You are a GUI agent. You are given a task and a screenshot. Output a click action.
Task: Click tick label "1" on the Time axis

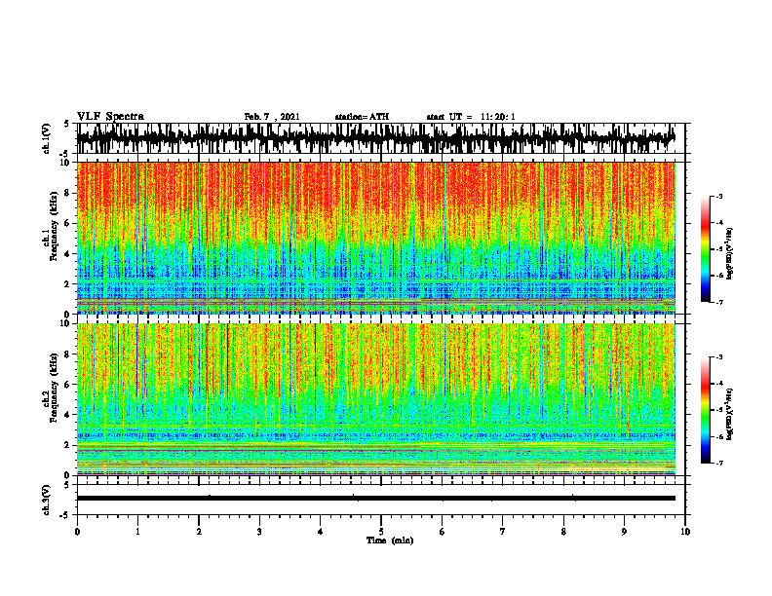click(x=137, y=532)
